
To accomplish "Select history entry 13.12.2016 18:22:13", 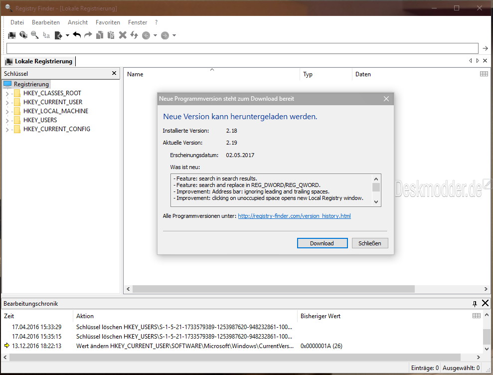I will 242,346.
